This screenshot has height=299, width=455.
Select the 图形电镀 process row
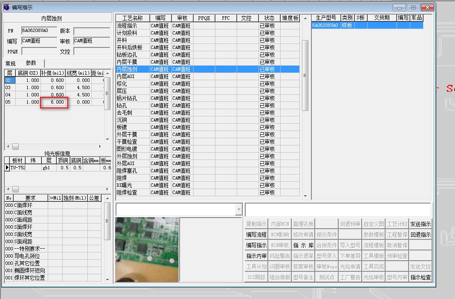[208, 149]
